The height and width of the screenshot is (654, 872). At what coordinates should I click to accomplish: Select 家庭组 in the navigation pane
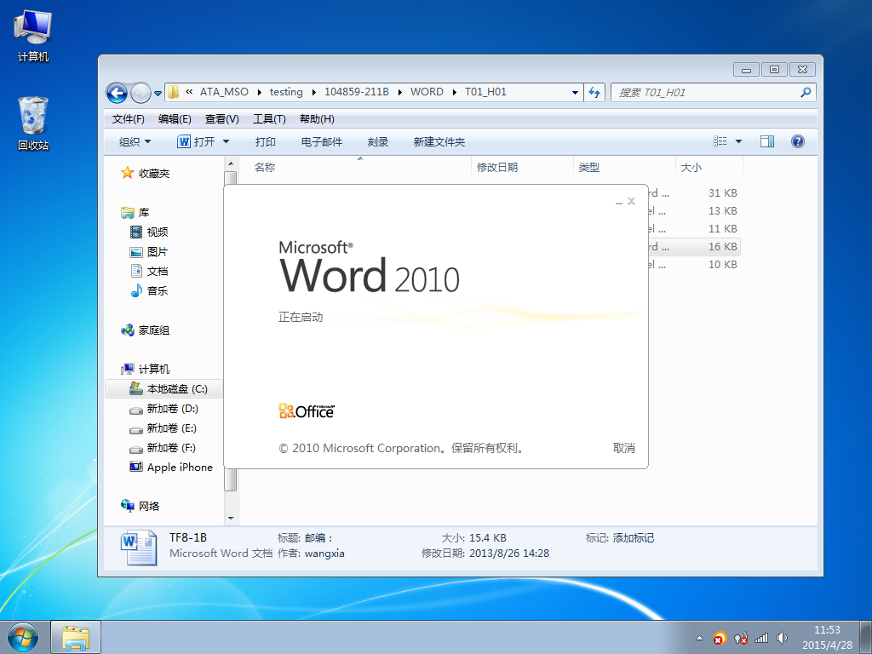tap(145, 330)
